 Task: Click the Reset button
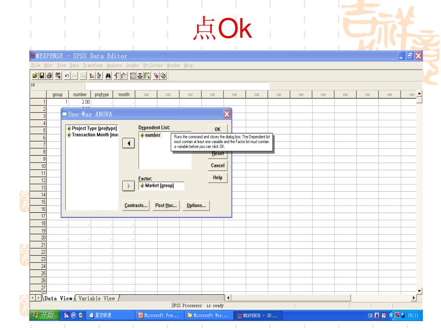[x=217, y=153]
